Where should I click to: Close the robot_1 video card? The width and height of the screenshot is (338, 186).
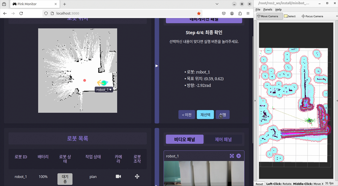pyautogui.click(x=238, y=156)
